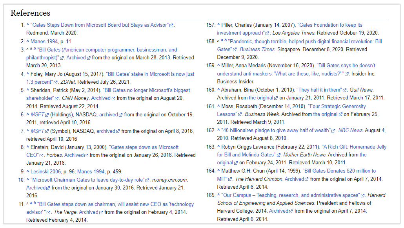The width and height of the screenshot is (404, 228).
Task: Jump back via superscript 'b' of reference 11
Action: [35, 204]
